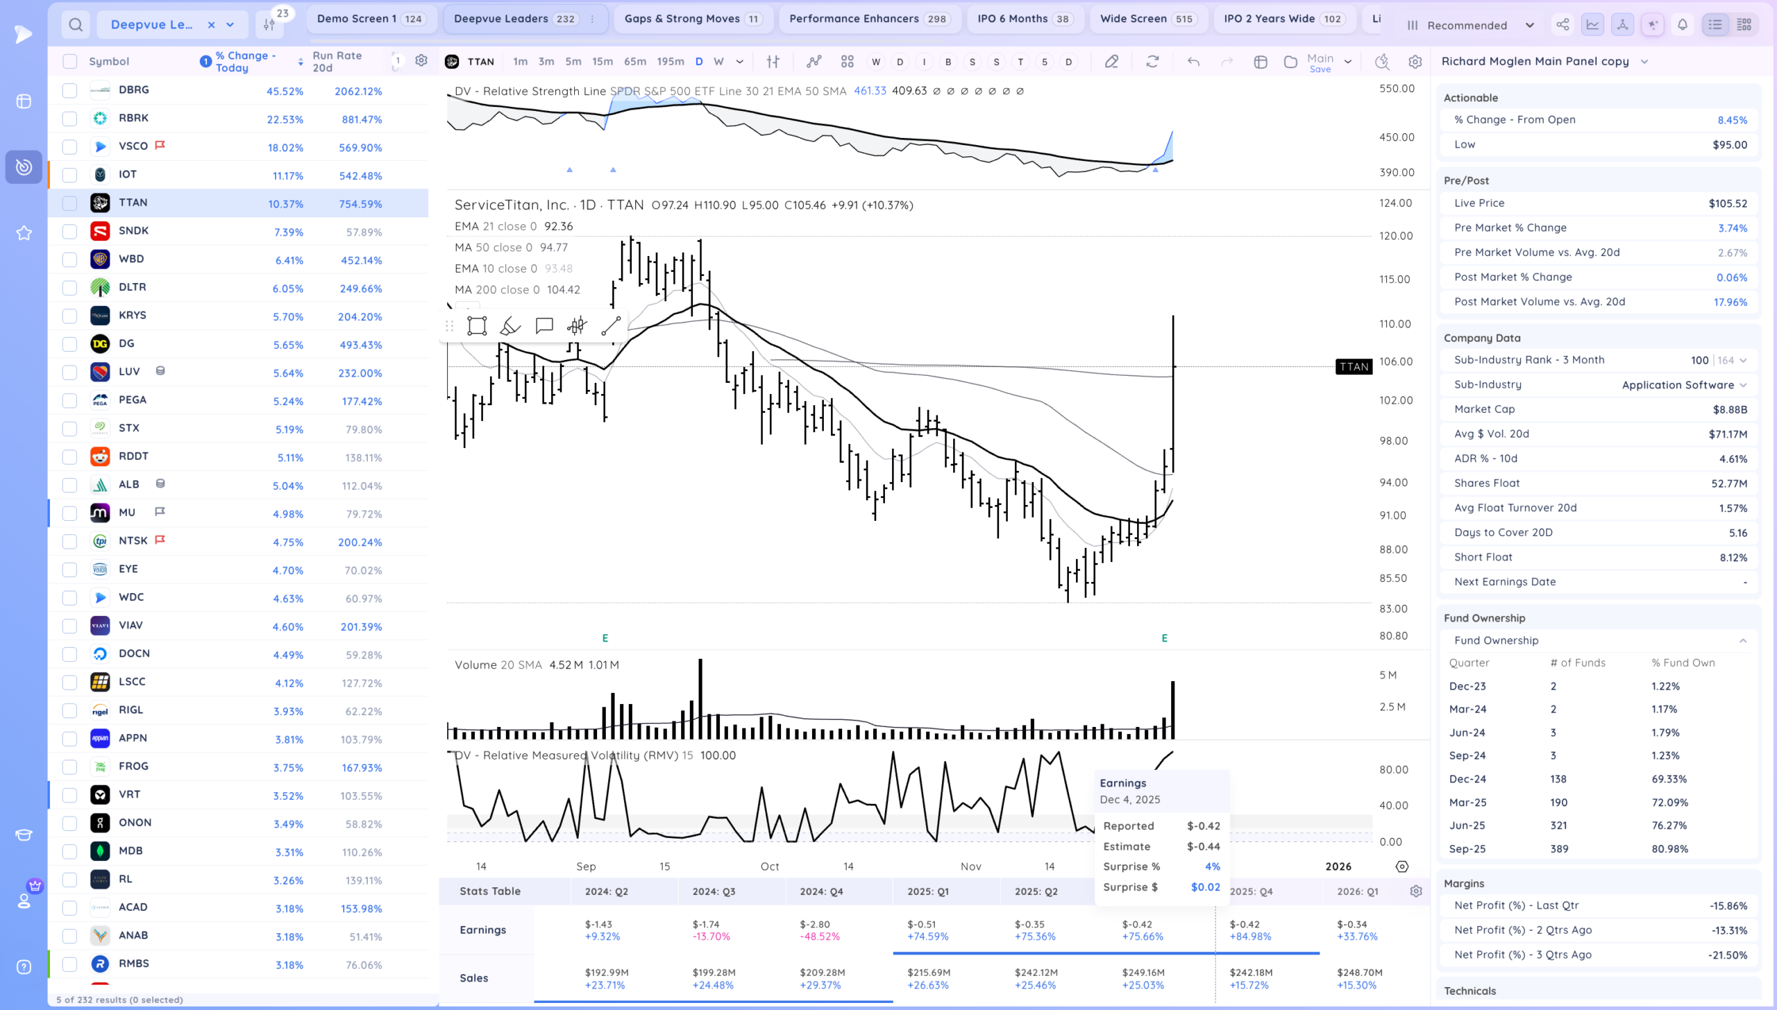This screenshot has width=1777, height=1010.
Task: Open the pencil drawing tool in the chart toolbar
Action: click(x=1111, y=62)
